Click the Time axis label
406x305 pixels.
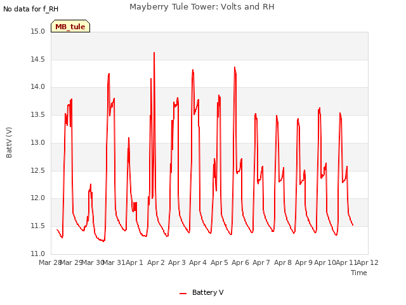359,273
